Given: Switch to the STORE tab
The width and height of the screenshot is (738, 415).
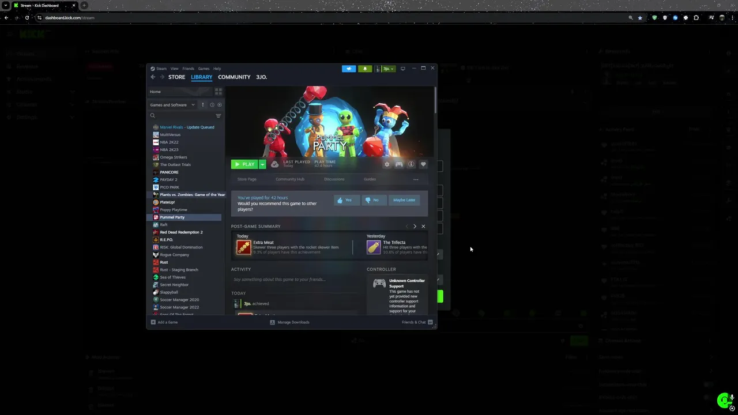Looking at the screenshot, I should click(176, 77).
